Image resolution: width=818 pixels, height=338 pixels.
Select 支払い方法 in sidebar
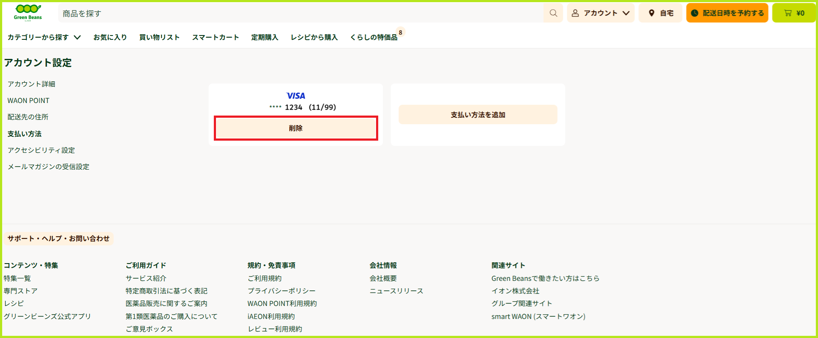click(24, 134)
